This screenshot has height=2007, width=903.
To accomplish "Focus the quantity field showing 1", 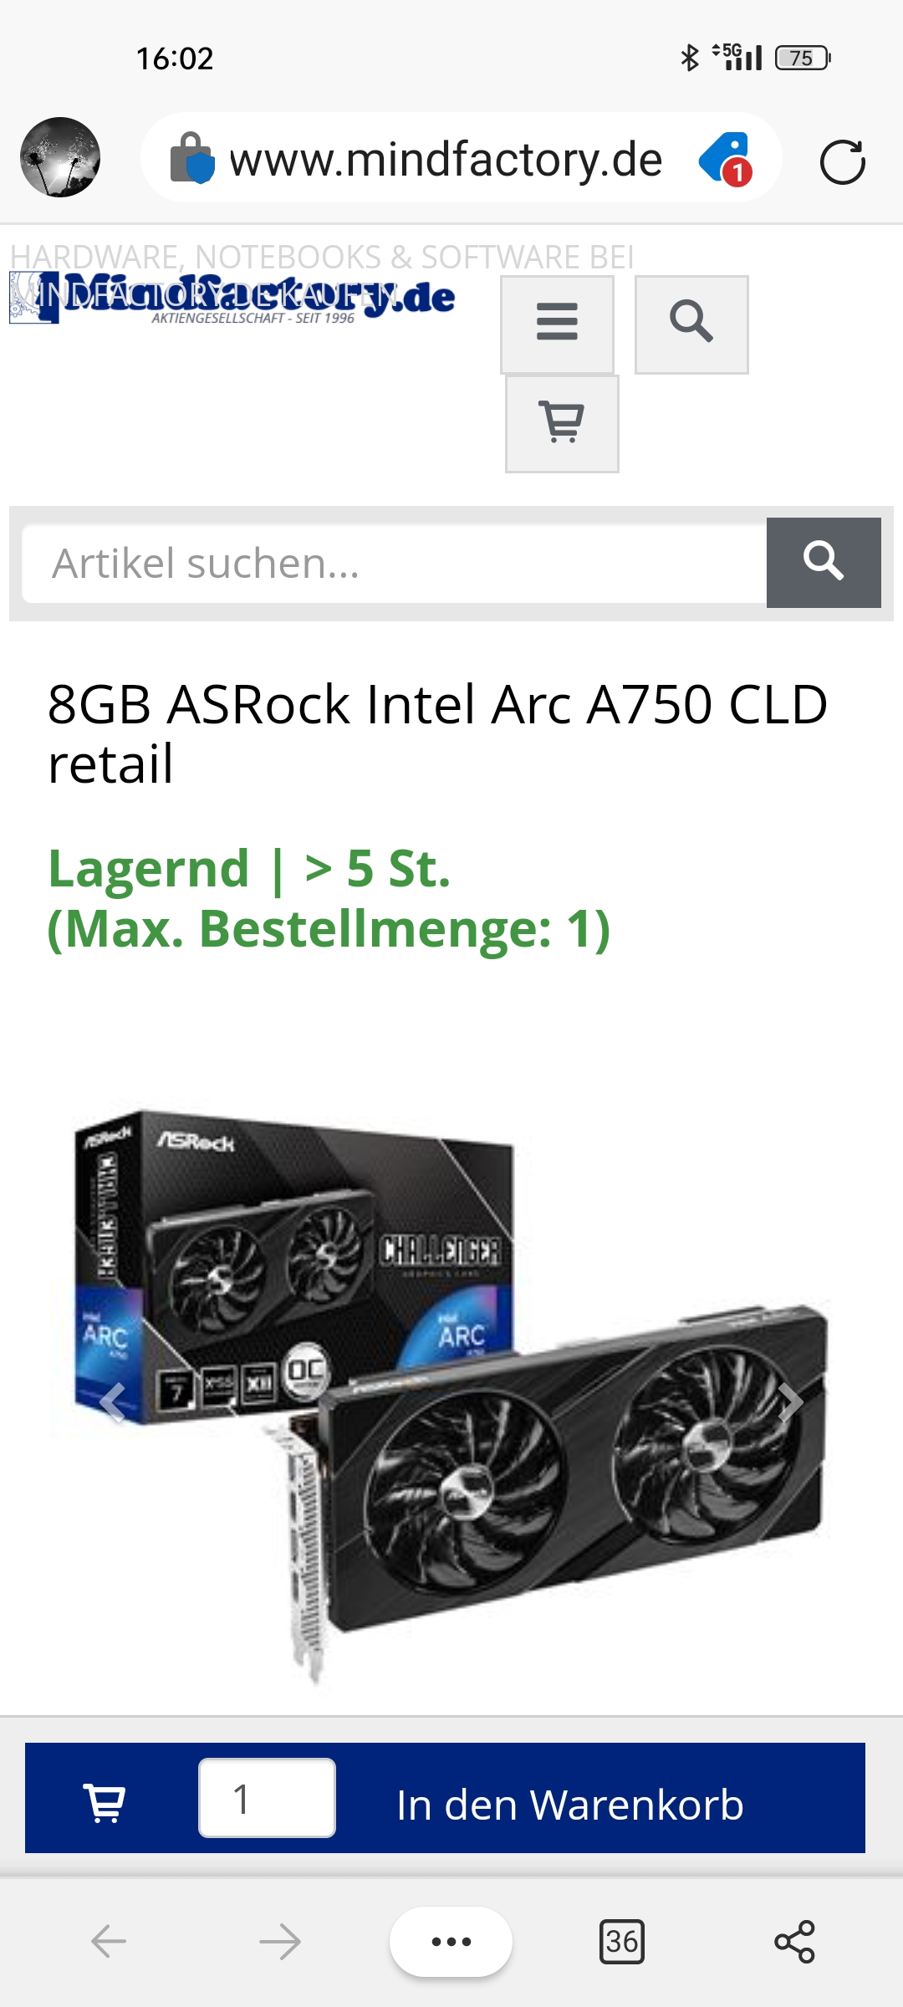I will click(267, 1798).
